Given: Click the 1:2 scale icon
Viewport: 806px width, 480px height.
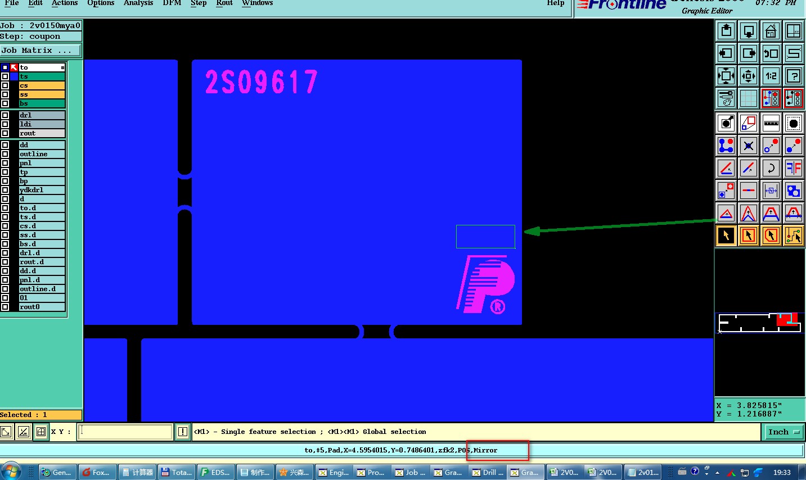Looking at the screenshot, I should click(x=771, y=76).
